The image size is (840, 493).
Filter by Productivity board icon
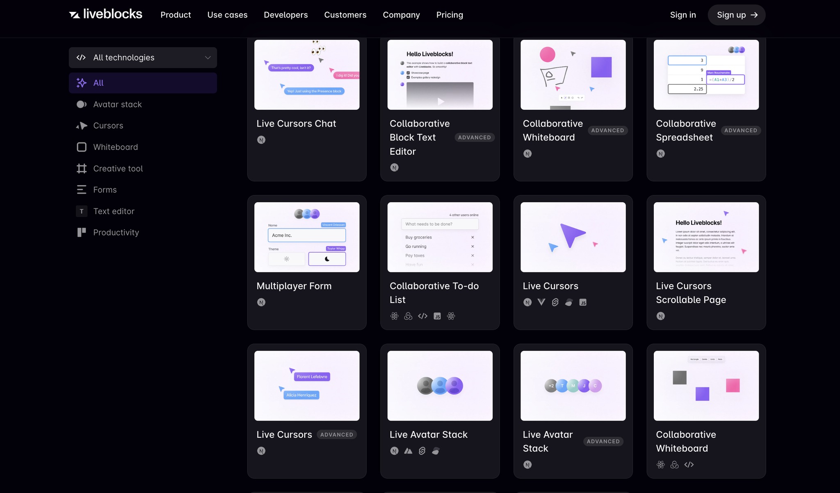[82, 233]
